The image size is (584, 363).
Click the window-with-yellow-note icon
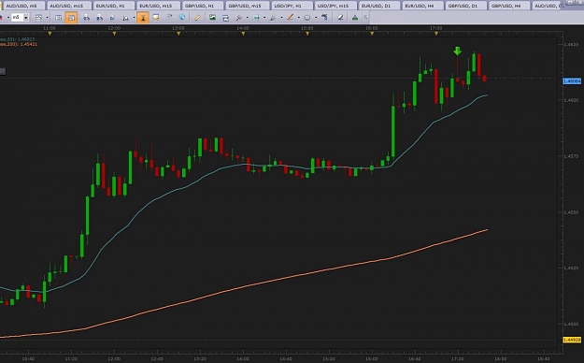[x=156, y=17]
